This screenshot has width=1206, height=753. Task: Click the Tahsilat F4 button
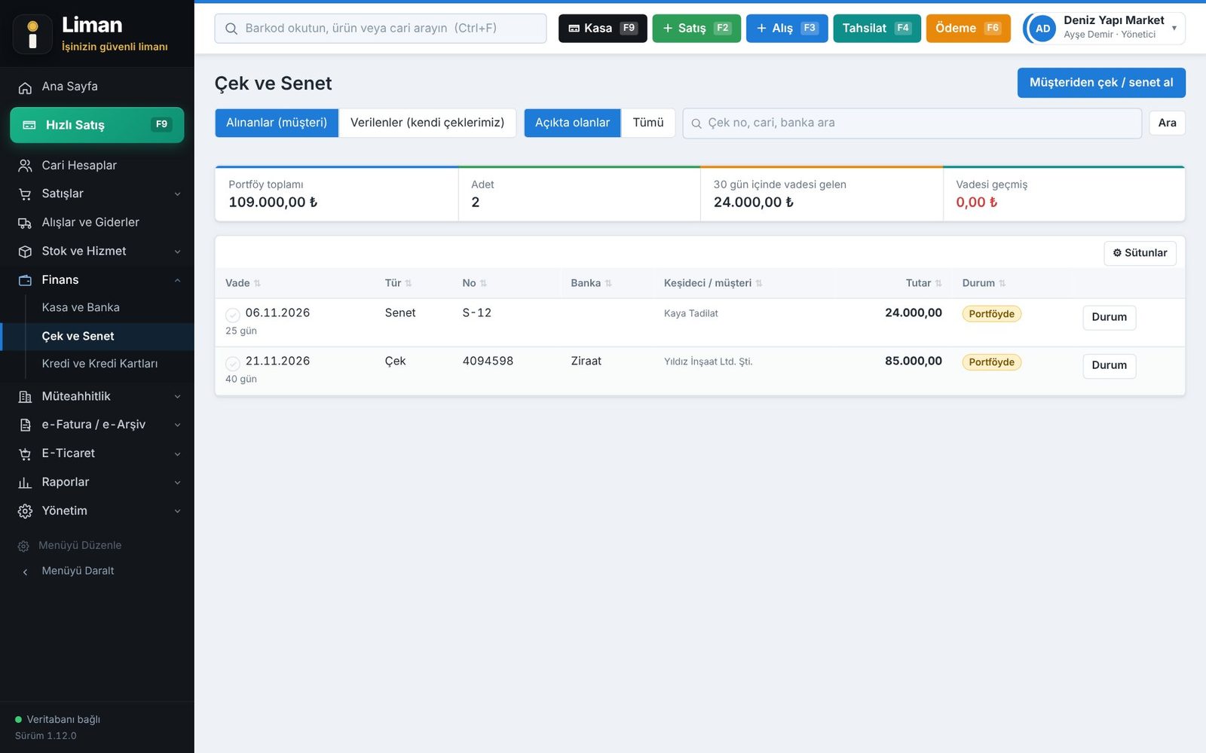coord(877,29)
